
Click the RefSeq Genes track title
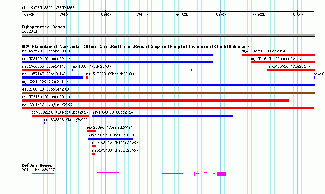click(37, 165)
